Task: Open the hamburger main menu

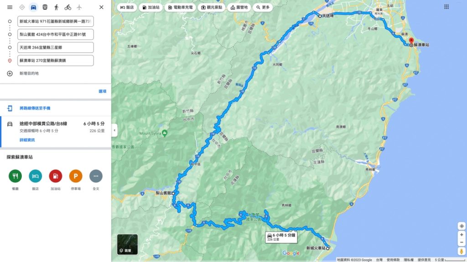Action: point(10,7)
